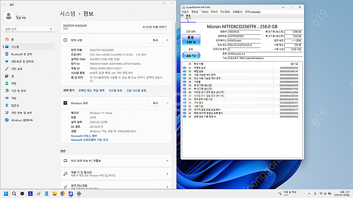353x198 pixels.
Task: Select S.M.A.R.T. row 02 복합 온도
Action: pos(241,71)
